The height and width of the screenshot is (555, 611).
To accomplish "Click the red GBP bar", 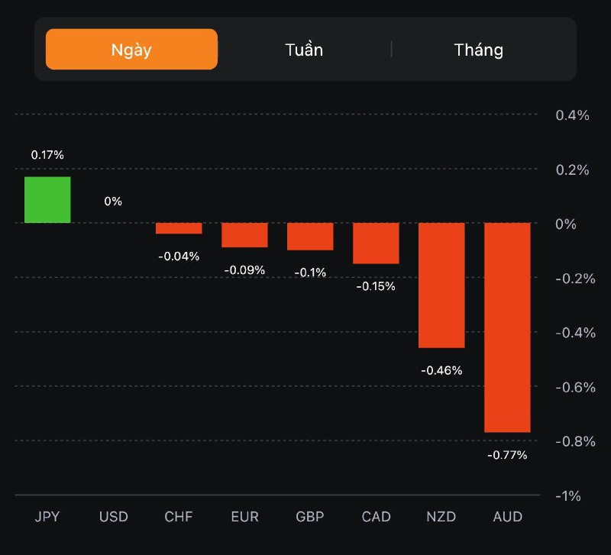I will pyautogui.click(x=310, y=237).
